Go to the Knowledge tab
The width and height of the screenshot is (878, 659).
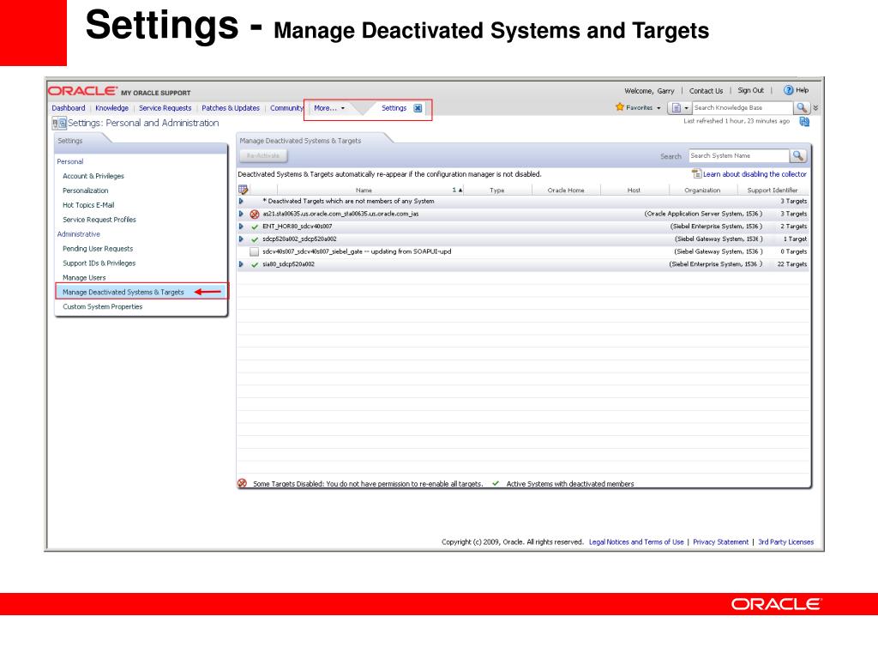tap(111, 108)
